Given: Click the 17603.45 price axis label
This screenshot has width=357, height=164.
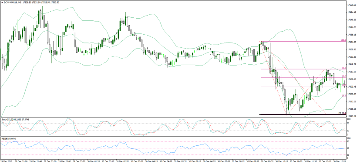Looking at the screenshot, I should pos(352,87).
